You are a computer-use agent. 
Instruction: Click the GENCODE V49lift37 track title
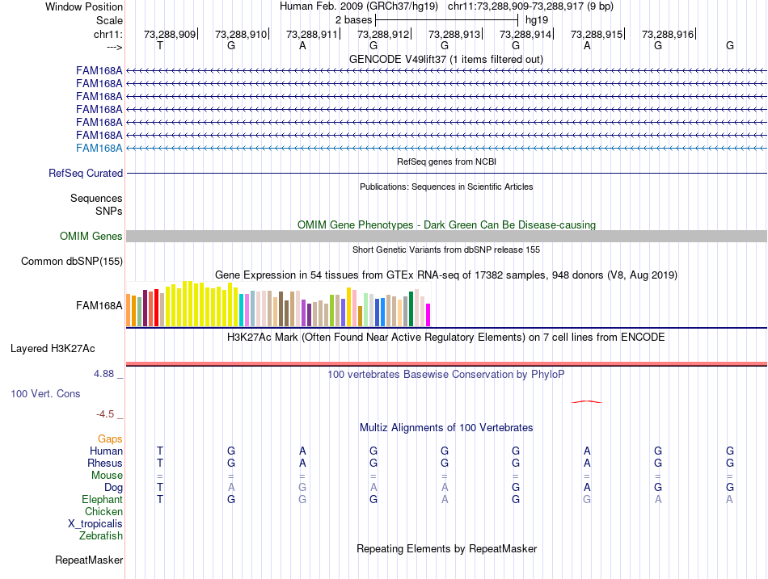(446, 59)
